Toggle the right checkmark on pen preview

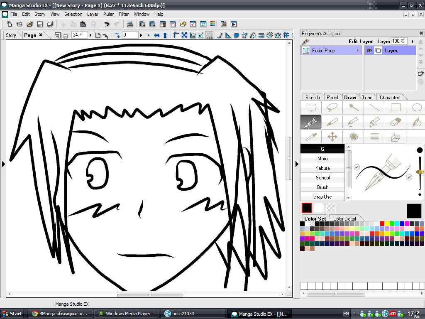[409, 177]
